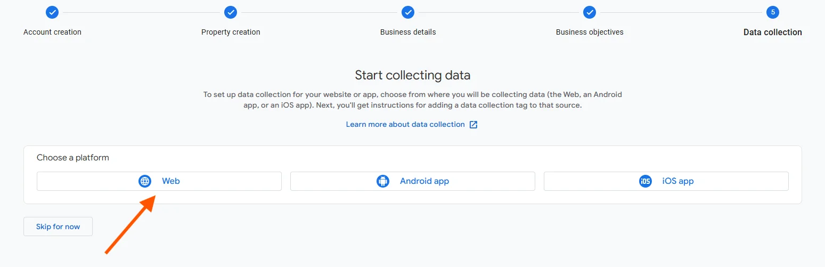Choose the Web platform text label
This screenshot has width=825, height=267.
(171, 181)
